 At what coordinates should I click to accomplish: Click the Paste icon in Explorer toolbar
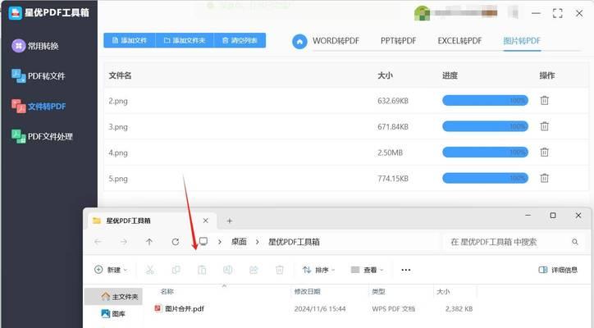click(202, 270)
